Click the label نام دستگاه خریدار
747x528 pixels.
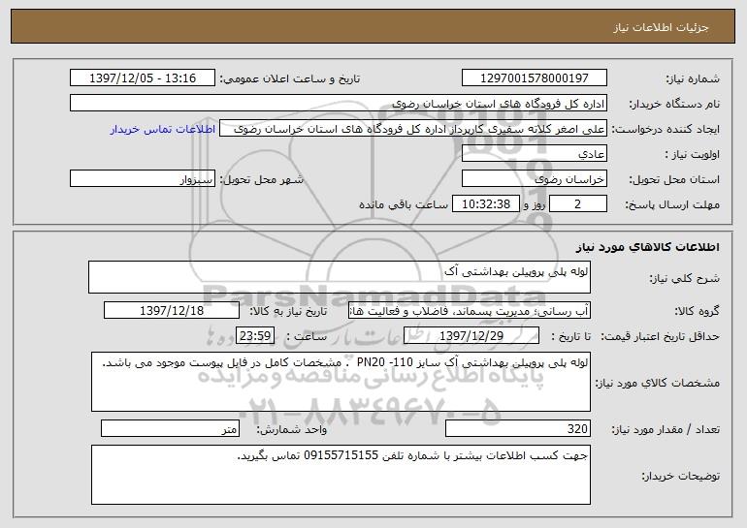pyautogui.click(x=674, y=104)
